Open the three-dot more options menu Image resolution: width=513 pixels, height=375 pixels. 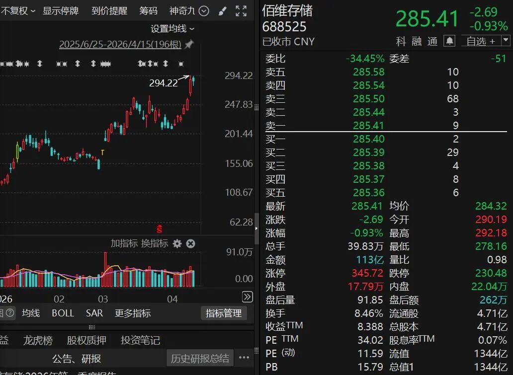[244, 358]
